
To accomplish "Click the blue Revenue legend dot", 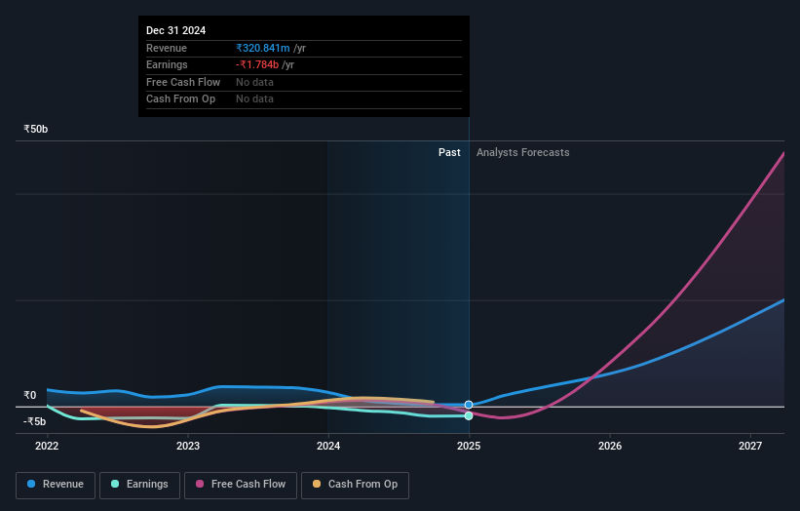I will (31, 484).
